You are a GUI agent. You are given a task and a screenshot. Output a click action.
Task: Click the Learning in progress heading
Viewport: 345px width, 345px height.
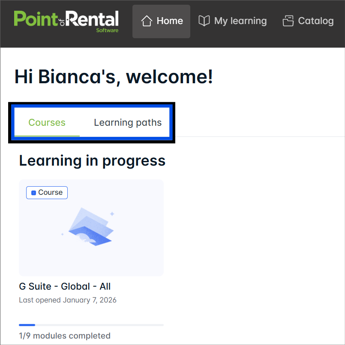click(x=92, y=160)
